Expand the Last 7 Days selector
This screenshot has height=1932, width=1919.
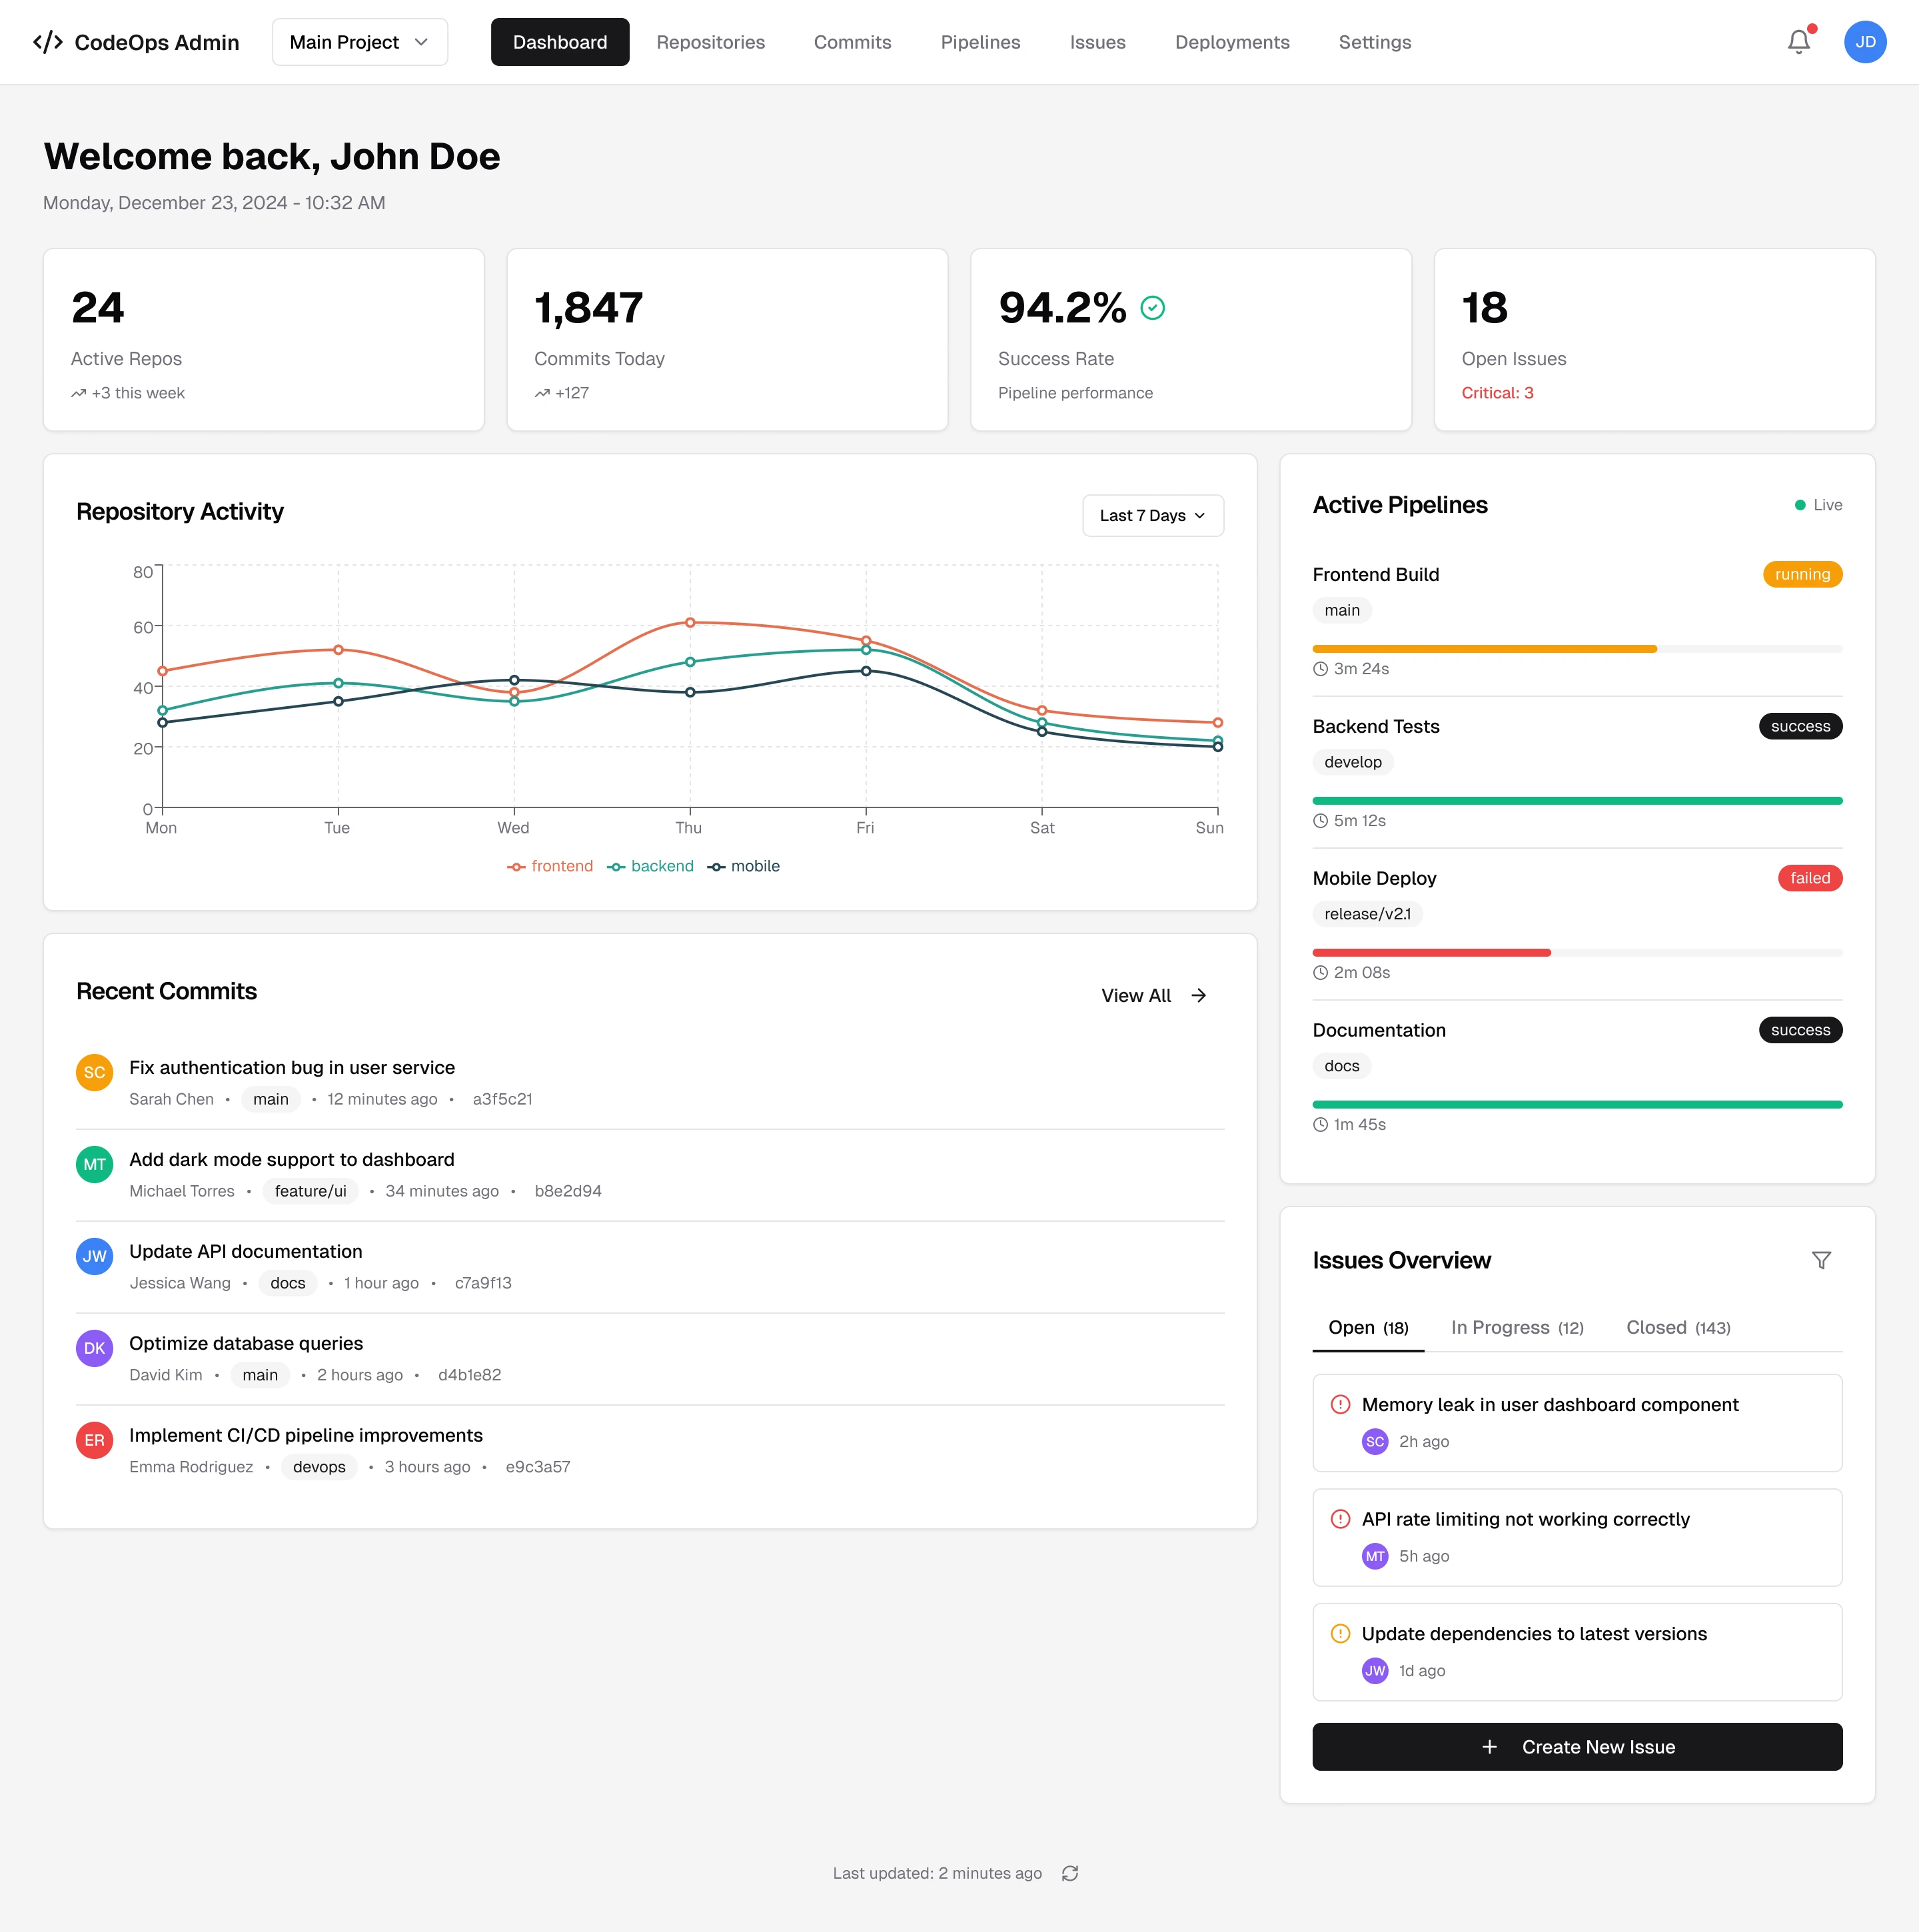1152,515
